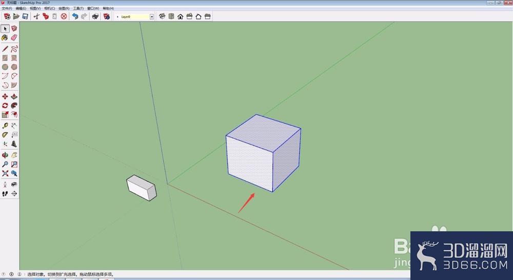Pick the Zoom magnifier tool
The width and height of the screenshot is (513, 280).
pyautogui.click(x=5, y=164)
